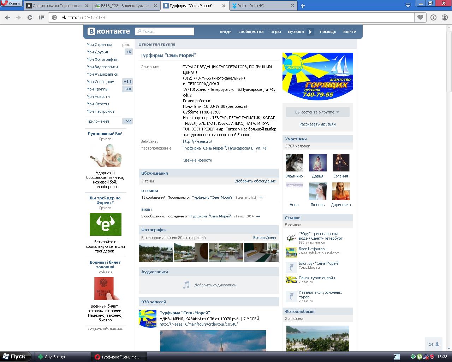Click the Создать объявление link
452x362 pixels.
pos(105,329)
